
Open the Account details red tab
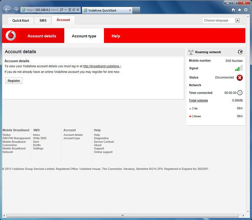coord(42,36)
